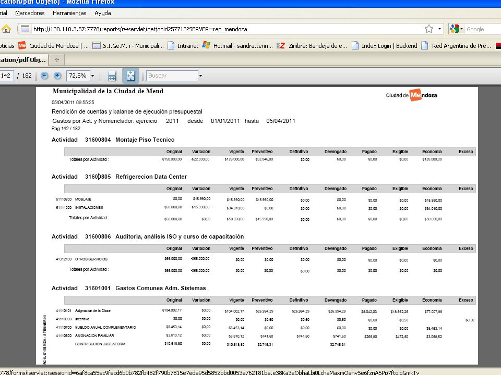Click the Ciudad de Mendoza logo
The height and width of the screenshot is (375, 501).
pos(412,95)
